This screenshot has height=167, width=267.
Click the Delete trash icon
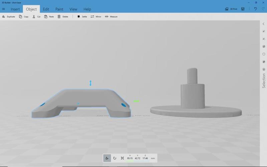(x=59, y=16)
